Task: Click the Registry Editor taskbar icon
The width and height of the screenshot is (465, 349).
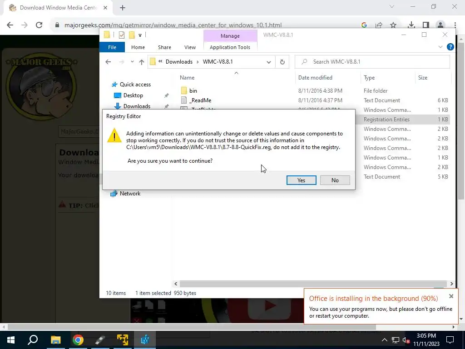Action: (x=145, y=340)
